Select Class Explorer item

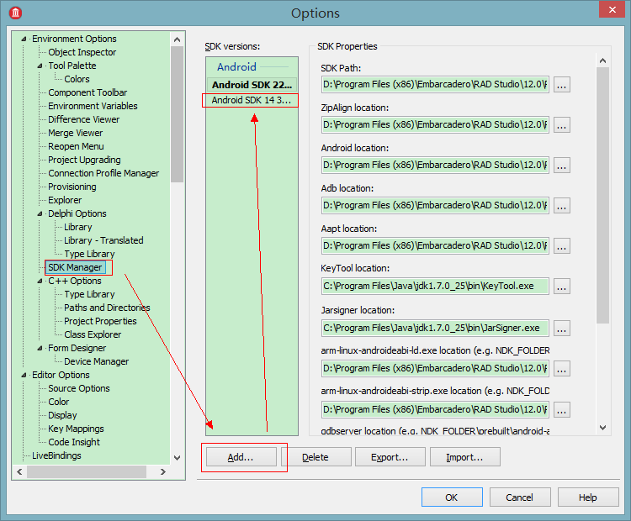click(93, 334)
